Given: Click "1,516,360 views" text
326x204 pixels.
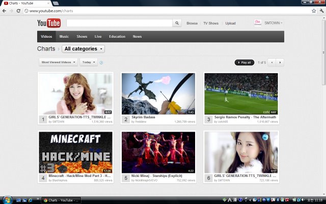Looking at the screenshot, I should 102,121.
